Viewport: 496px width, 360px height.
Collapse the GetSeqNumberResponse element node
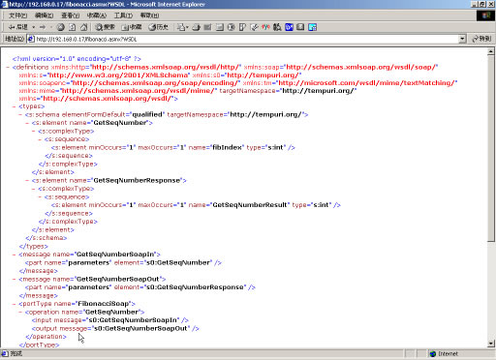tap(27, 180)
